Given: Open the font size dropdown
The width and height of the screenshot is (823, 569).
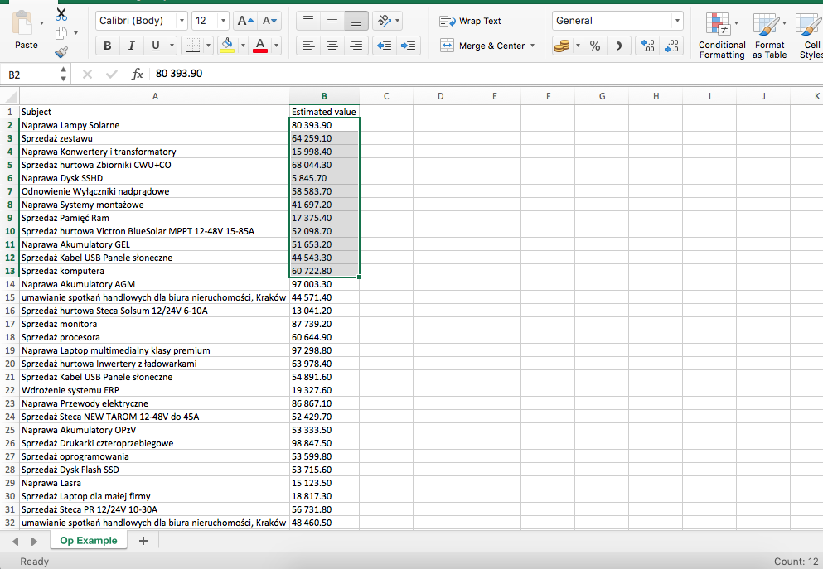Looking at the screenshot, I should (223, 21).
